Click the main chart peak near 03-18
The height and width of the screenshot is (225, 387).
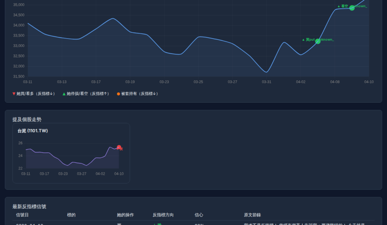(113, 18)
